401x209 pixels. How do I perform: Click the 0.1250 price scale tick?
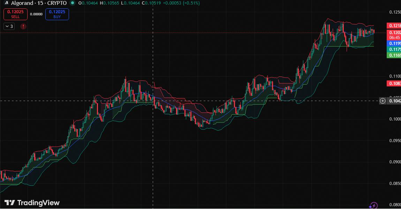(395, 12)
